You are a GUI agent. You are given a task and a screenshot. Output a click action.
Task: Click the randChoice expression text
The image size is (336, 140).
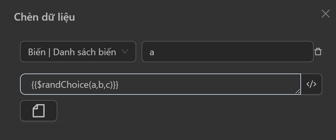coord(75,84)
